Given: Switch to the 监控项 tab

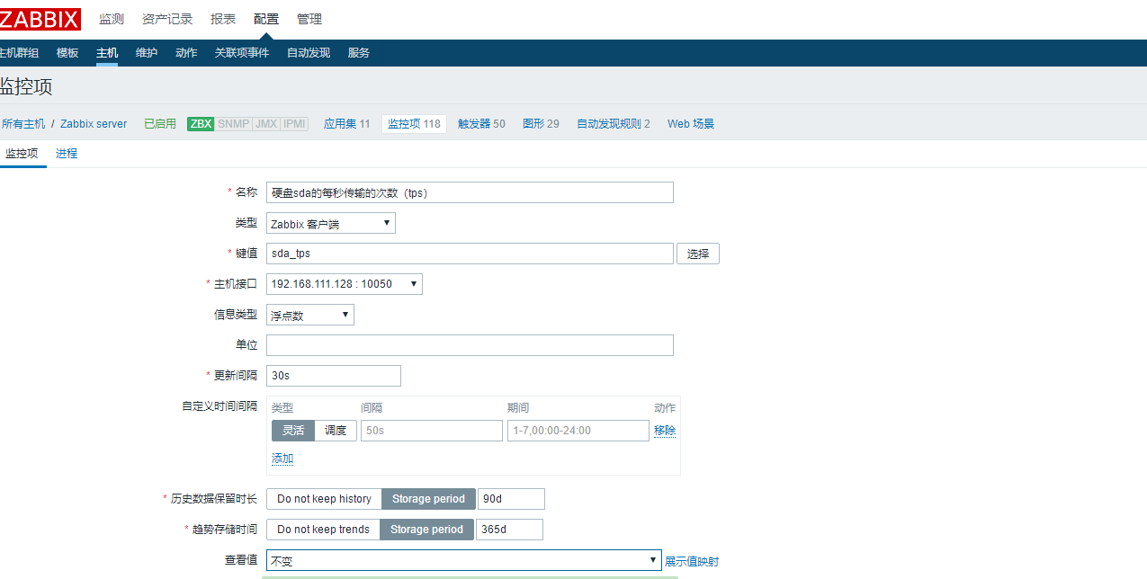Looking at the screenshot, I should [x=22, y=154].
